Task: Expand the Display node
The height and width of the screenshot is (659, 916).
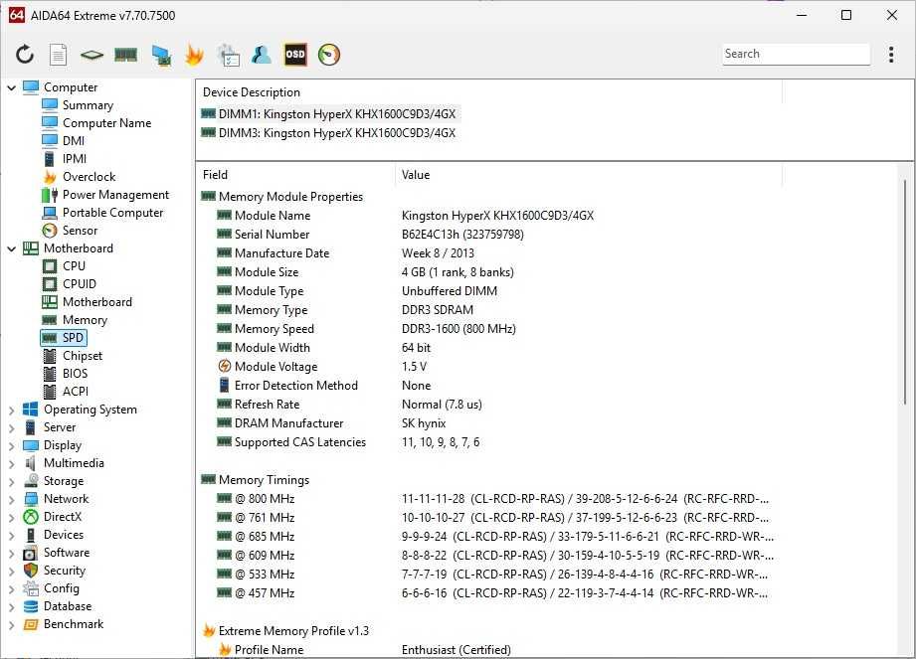Action: (x=11, y=446)
